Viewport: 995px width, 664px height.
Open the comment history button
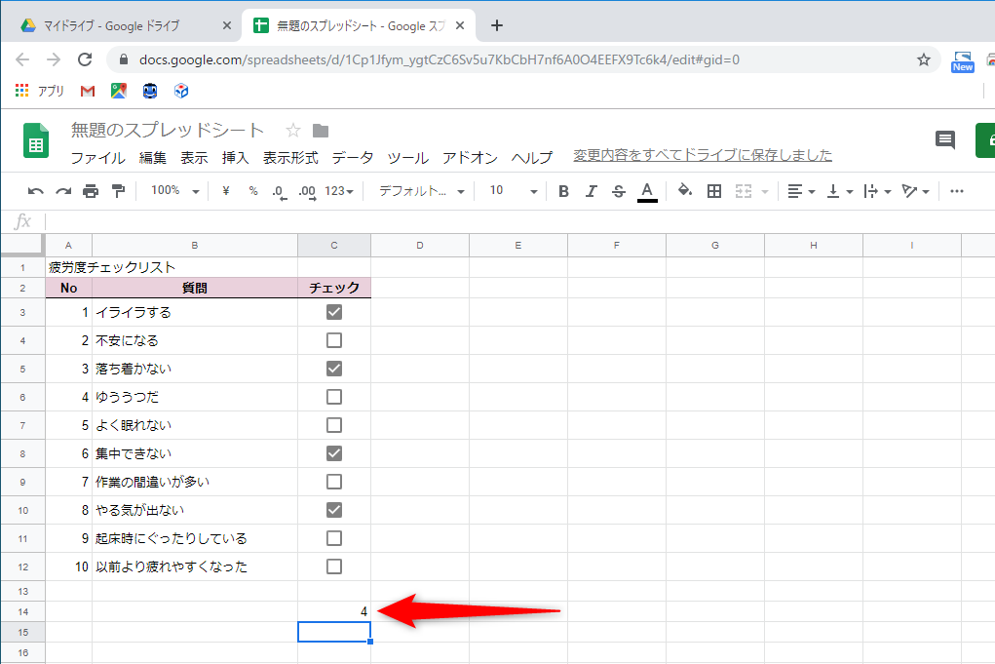[944, 140]
